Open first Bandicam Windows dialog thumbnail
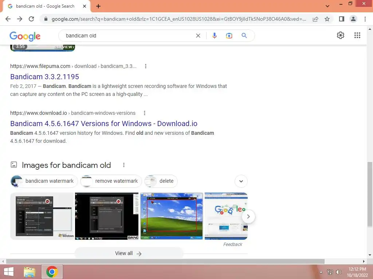This screenshot has height=279, width=373. click(x=42, y=216)
